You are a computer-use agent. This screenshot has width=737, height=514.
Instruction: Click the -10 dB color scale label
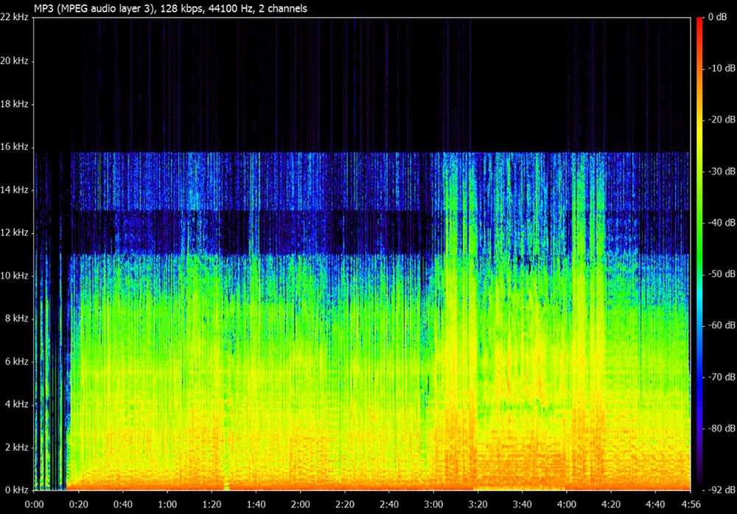(722, 68)
